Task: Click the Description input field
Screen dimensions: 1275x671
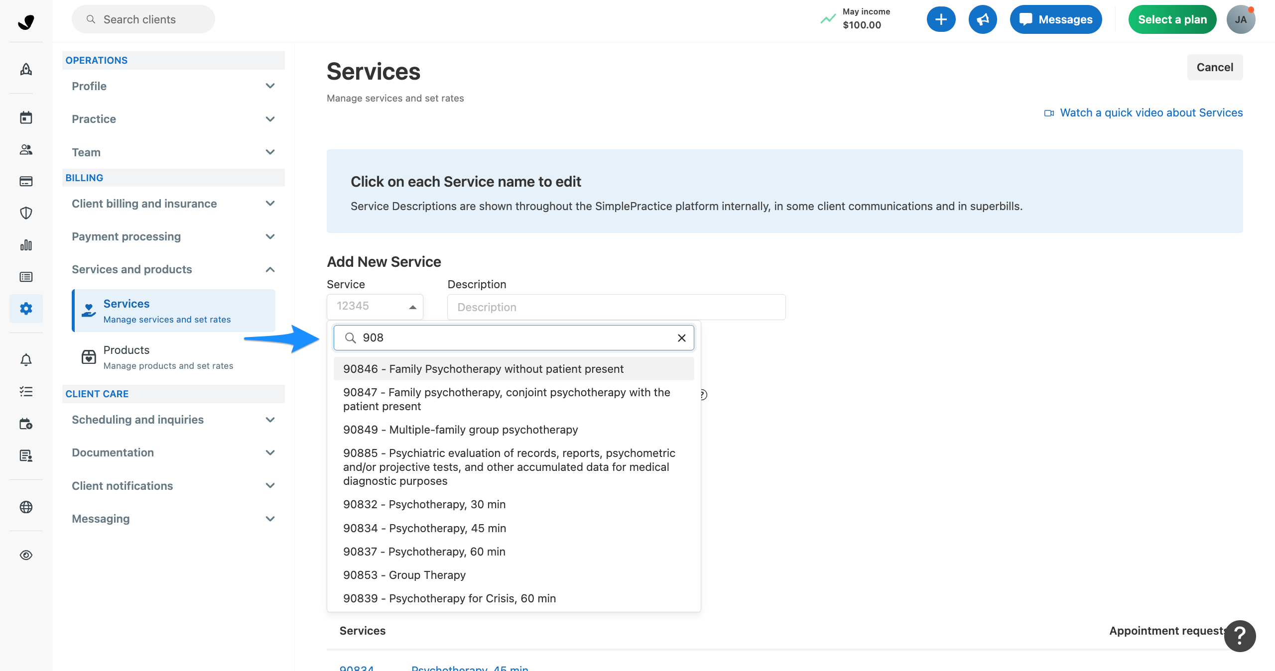Action: point(616,307)
